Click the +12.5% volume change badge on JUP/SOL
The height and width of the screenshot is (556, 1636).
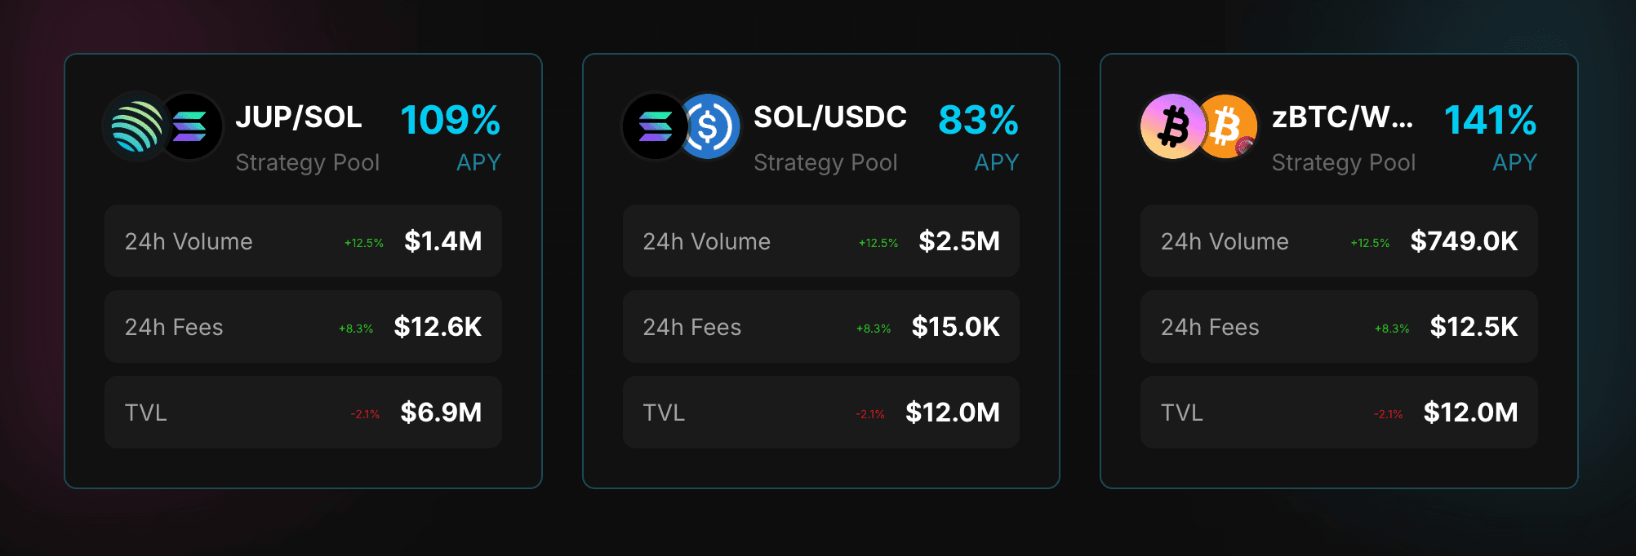(363, 242)
